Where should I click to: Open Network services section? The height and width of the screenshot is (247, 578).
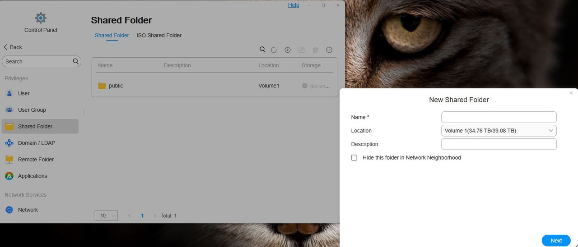pos(40,210)
